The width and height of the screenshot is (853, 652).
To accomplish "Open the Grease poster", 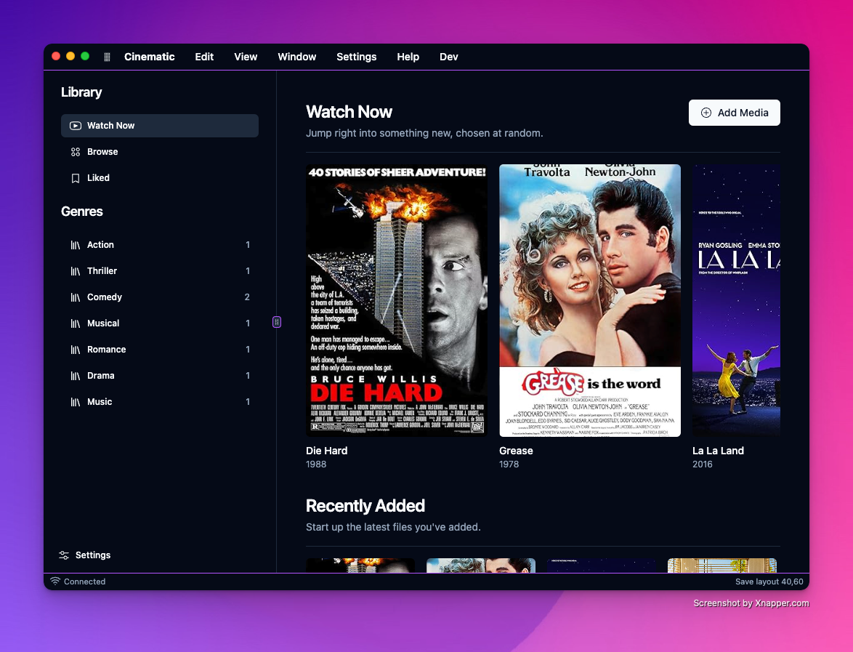I will click(x=590, y=300).
